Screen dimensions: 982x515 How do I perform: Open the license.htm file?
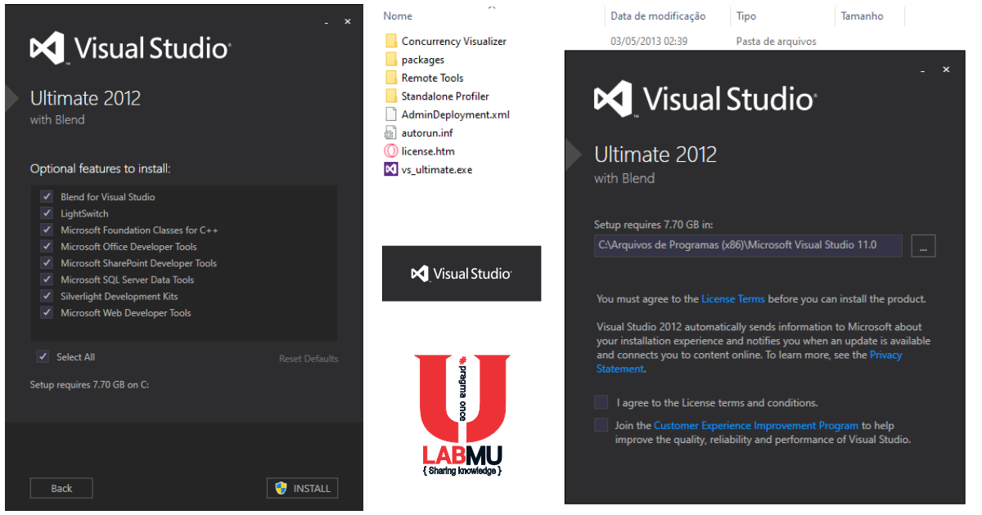click(426, 150)
